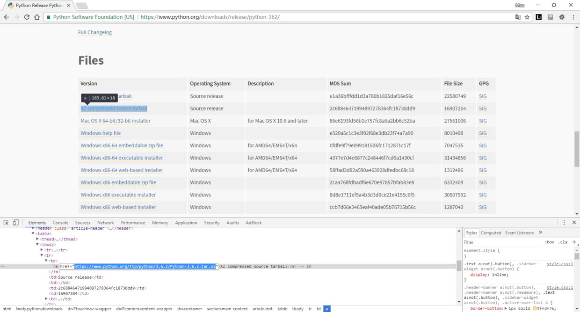The height and width of the screenshot is (312, 580).
Task: Open a new browser tab
Action: 81,6
